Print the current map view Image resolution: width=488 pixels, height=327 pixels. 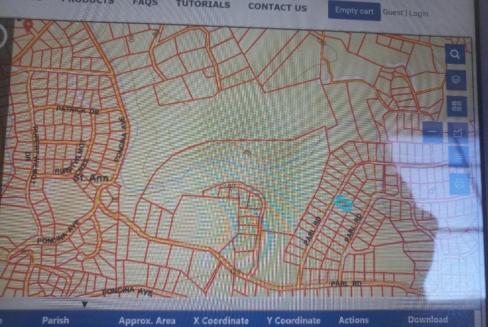pos(459,184)
